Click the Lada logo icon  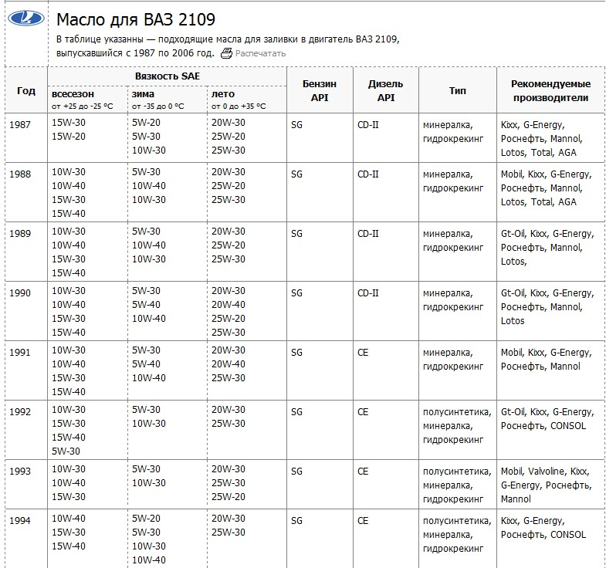(26, 19)
